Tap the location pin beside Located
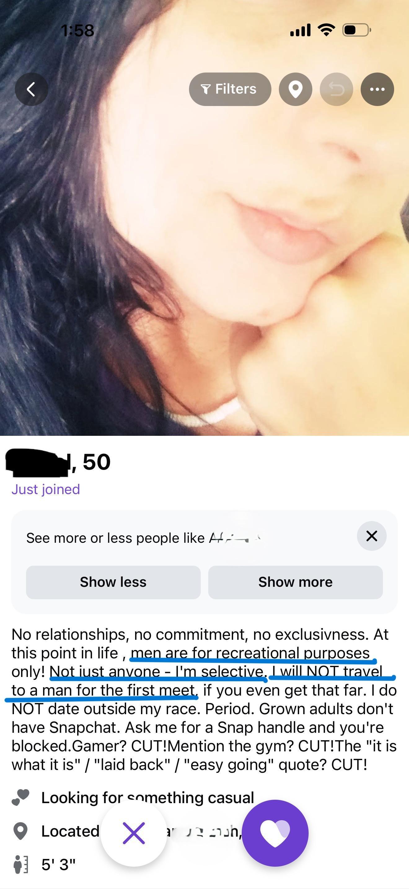Image resolution: width=409 pixels, height=889 pixels. click(20, 831)
